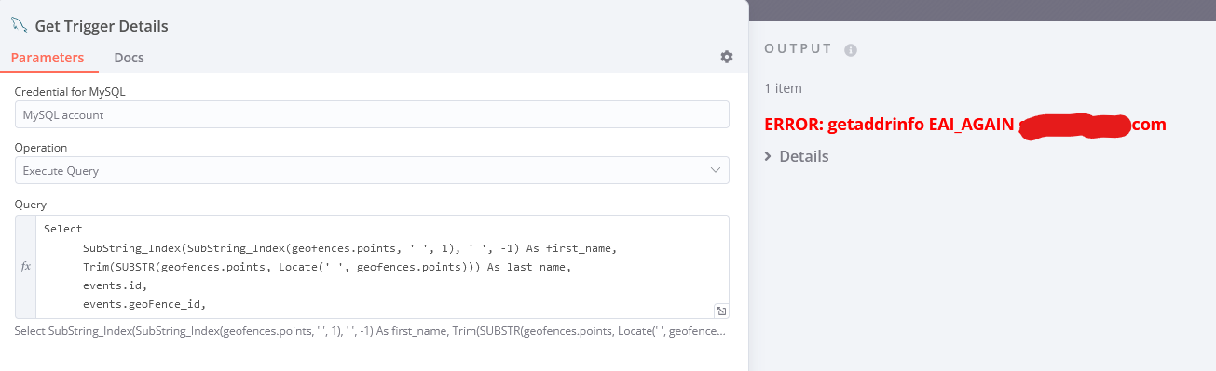Click the MySQL dolphin node icon
This screenshot has height=371, width=1216.
point(19,26)
